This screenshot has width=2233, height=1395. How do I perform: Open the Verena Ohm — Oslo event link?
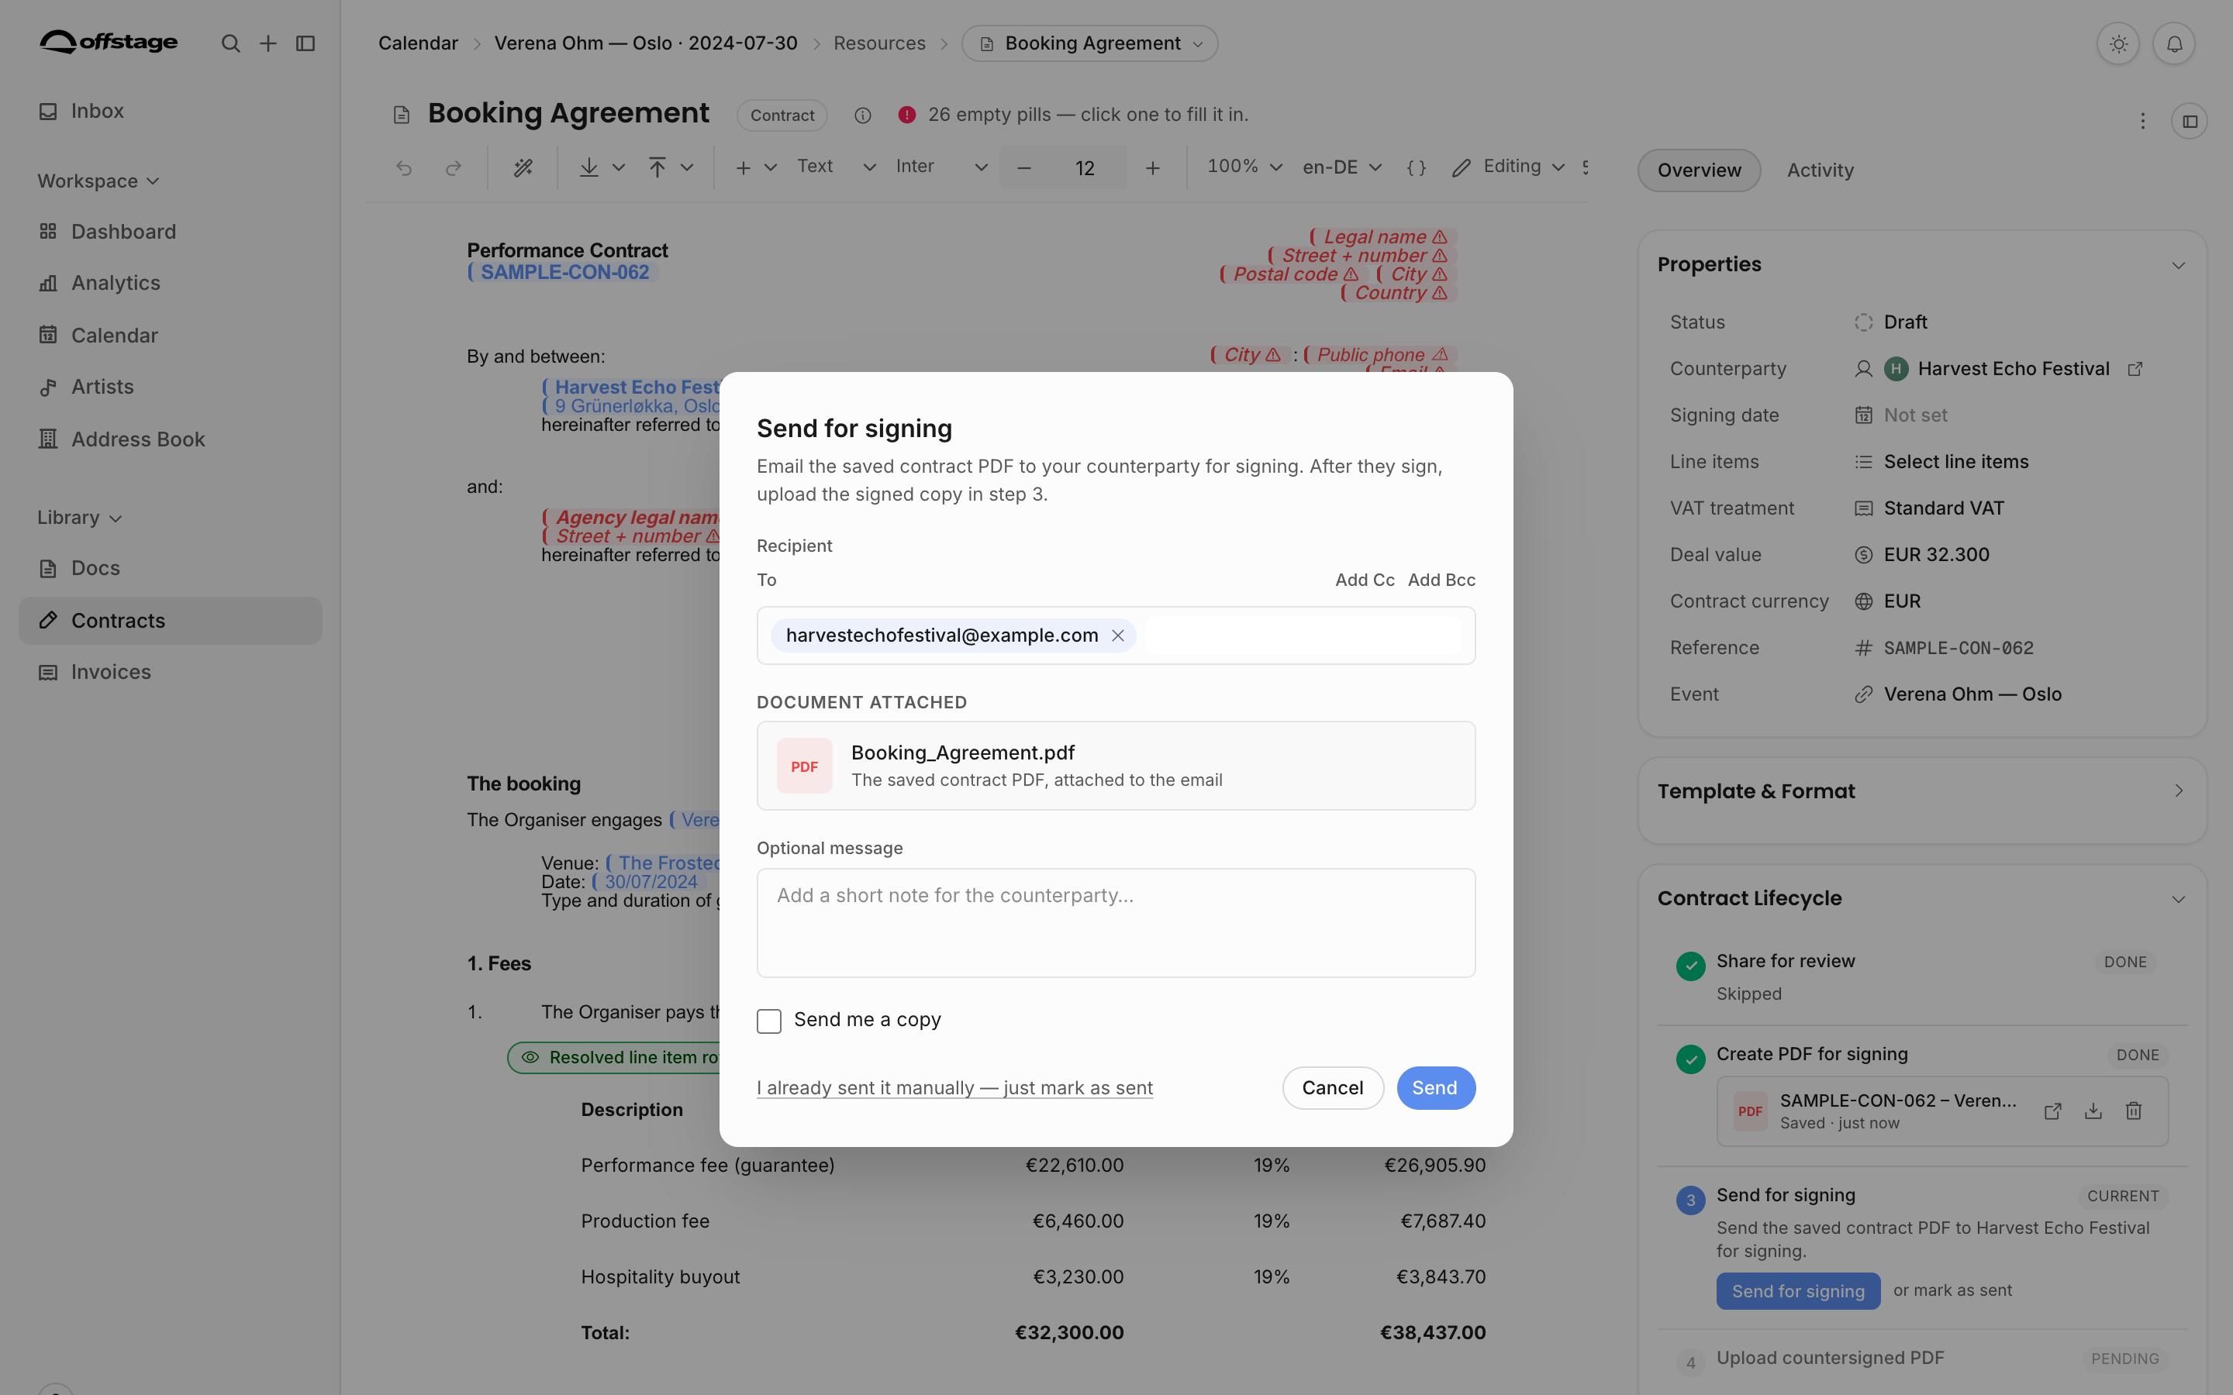click(1972, 694)
